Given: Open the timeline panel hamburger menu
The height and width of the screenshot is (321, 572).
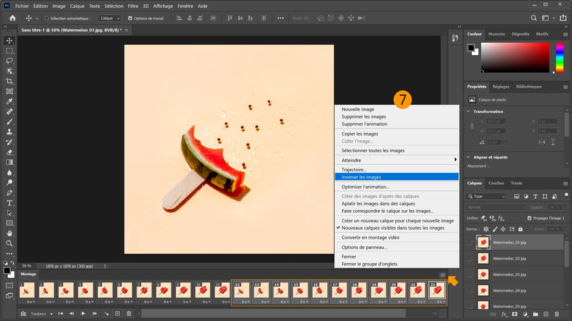Looking at the screenshot, I should pyautogui.click(x=442, y=275).
